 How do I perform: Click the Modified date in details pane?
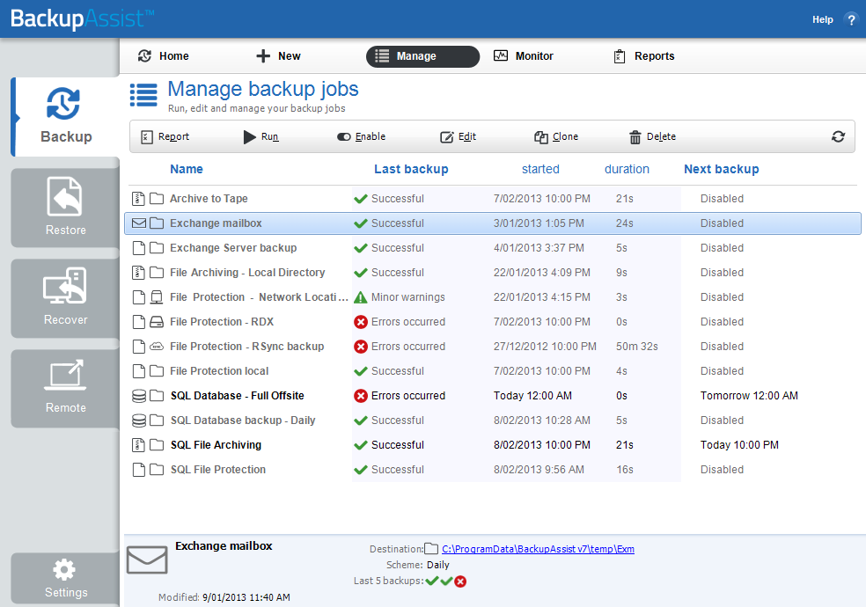click(246, 597)
